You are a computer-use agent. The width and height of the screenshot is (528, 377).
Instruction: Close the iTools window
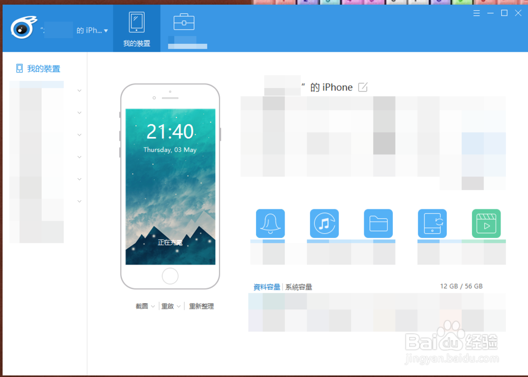click(x=518, y=13)
